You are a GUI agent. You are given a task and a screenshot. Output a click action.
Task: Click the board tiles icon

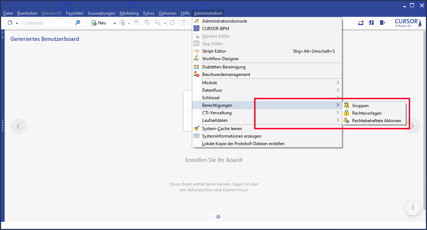[x=372, y=23]
